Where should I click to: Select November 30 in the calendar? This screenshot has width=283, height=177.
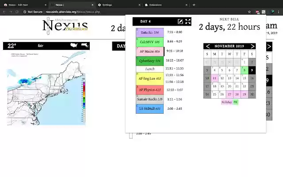tap(252, 94)
